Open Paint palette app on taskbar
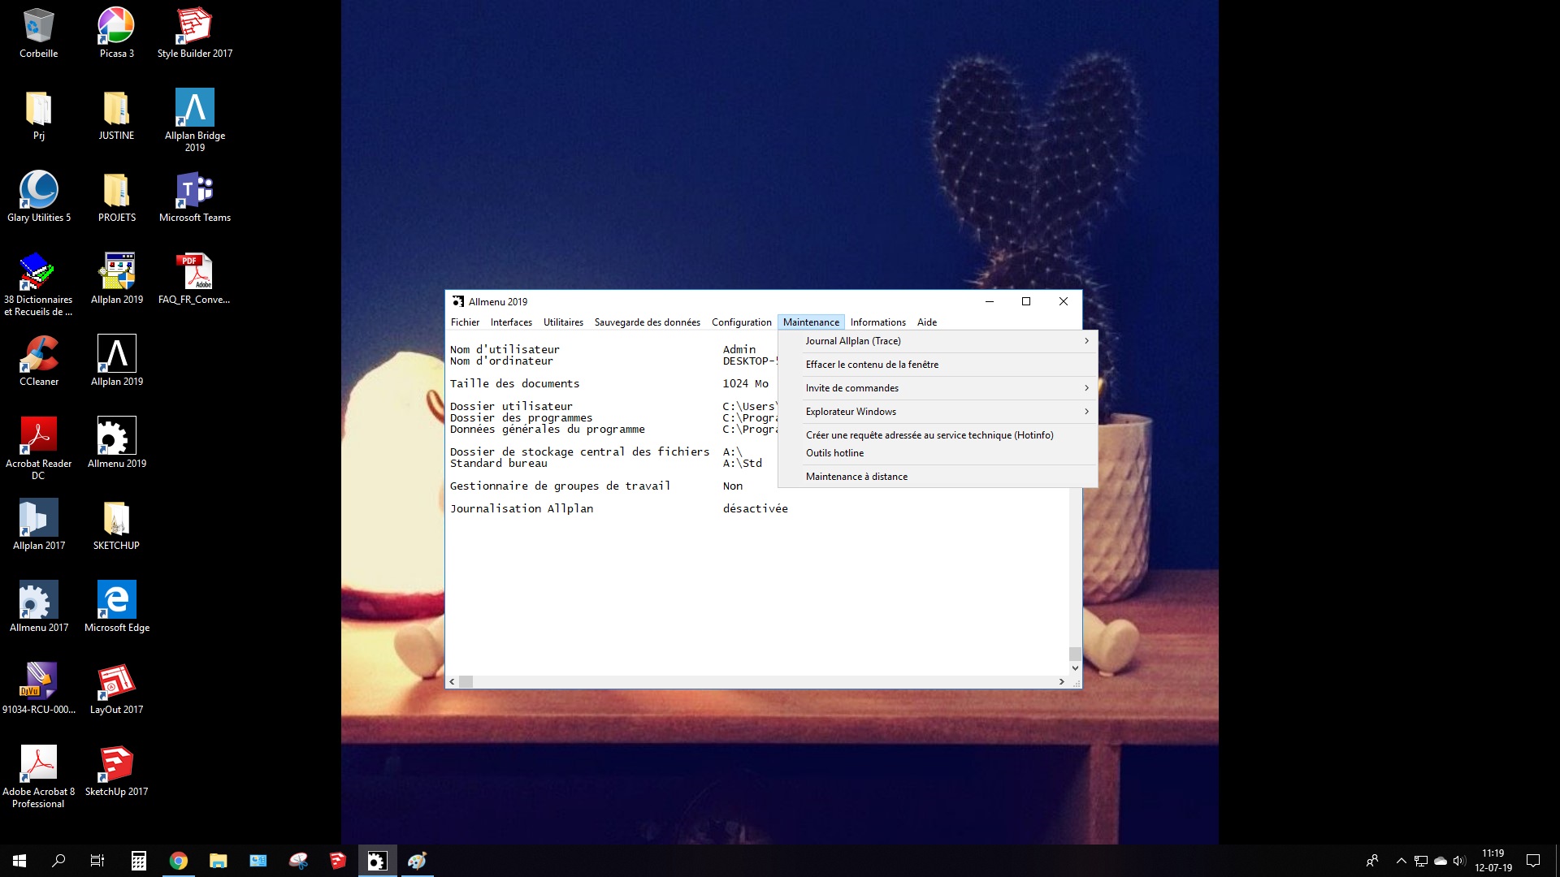Screen dimensions: 1560x877 (418, 861)
